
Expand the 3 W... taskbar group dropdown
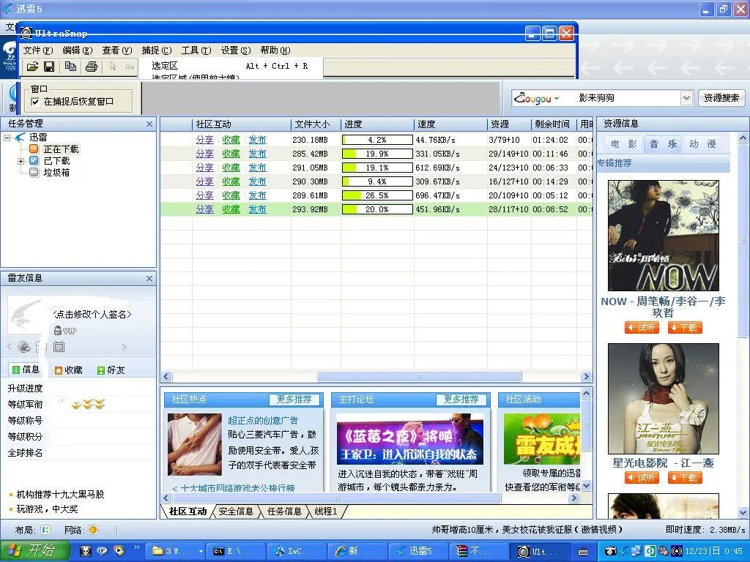pos(201,551)
